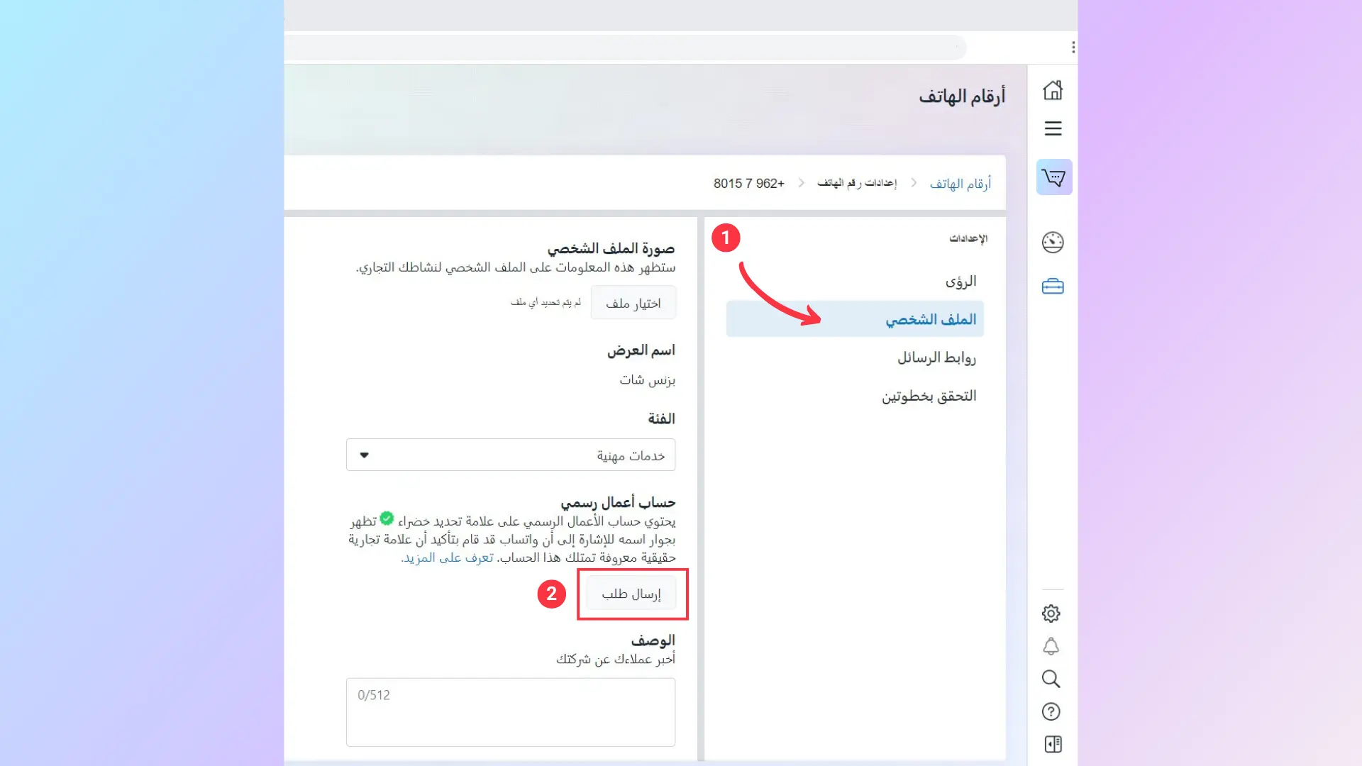Open the browser three-dot menu

click(1073, 47)
